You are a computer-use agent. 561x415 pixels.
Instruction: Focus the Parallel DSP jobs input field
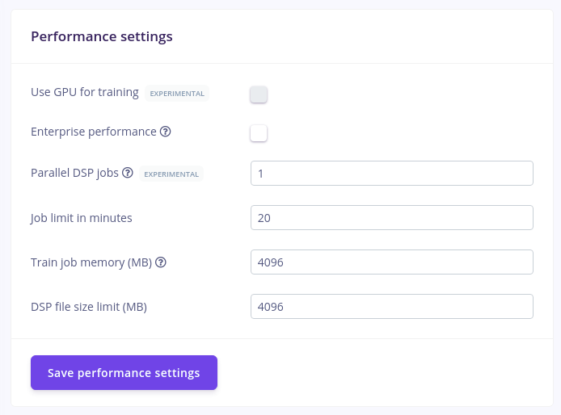point(392,174)
